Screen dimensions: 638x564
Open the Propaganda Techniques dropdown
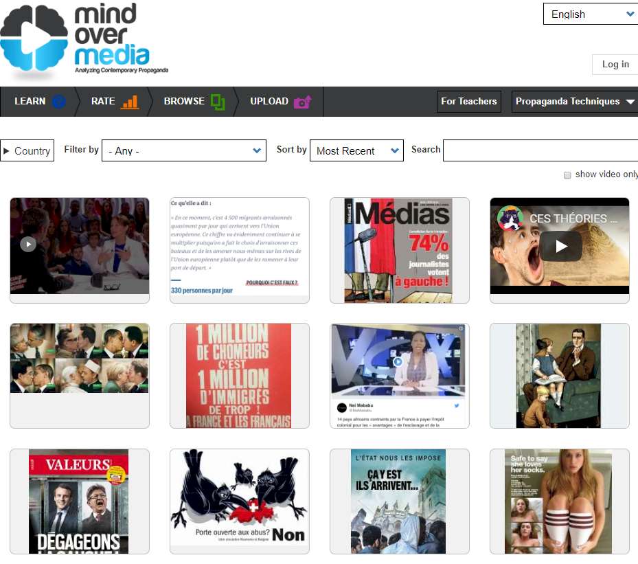[x=576, y=101]
